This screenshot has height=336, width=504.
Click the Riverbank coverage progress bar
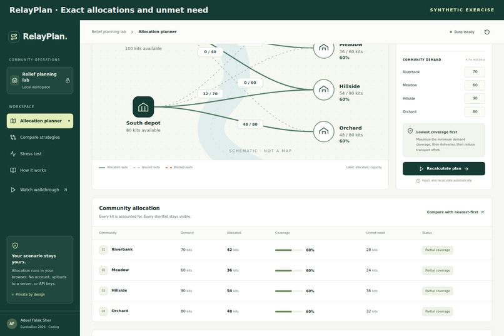[x=289, y=250]
